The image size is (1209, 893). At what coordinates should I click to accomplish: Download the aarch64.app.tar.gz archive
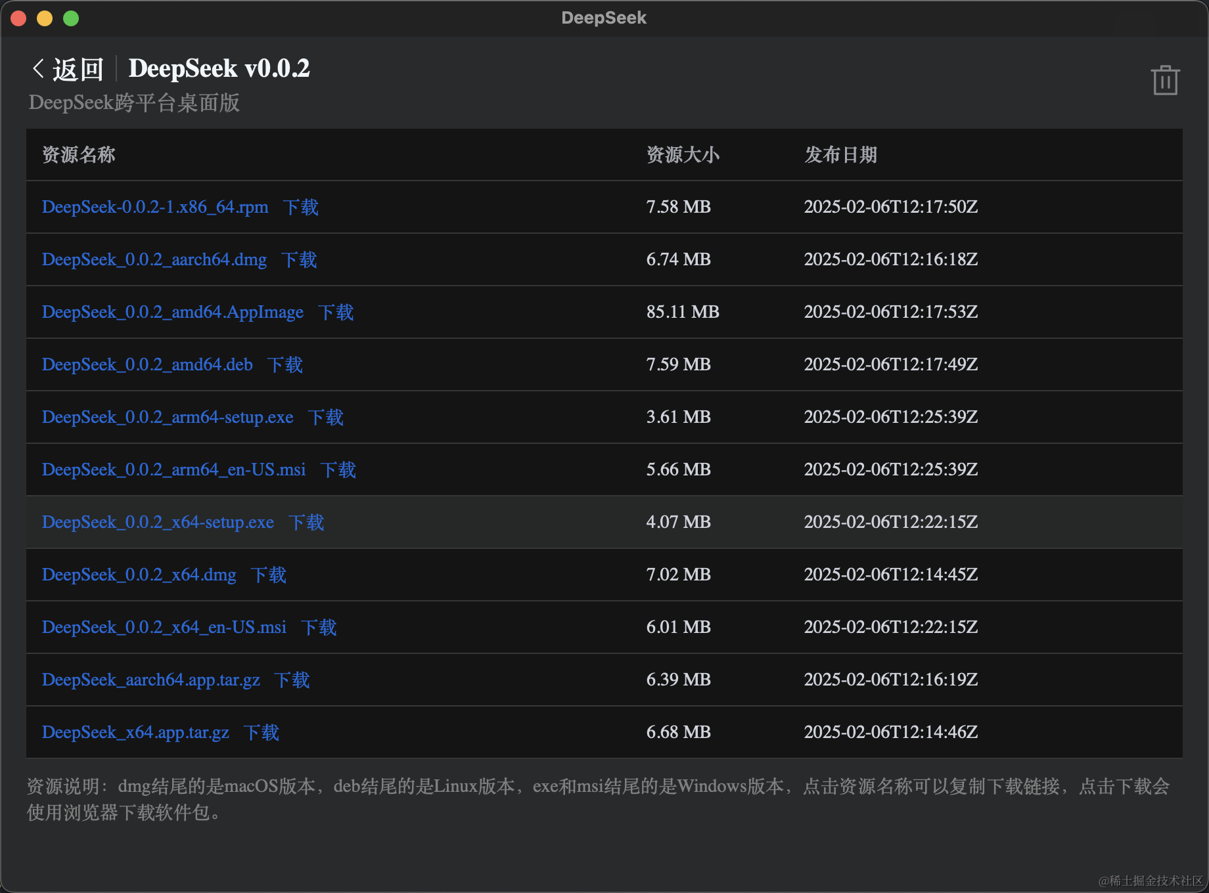(x=292, y=680)
